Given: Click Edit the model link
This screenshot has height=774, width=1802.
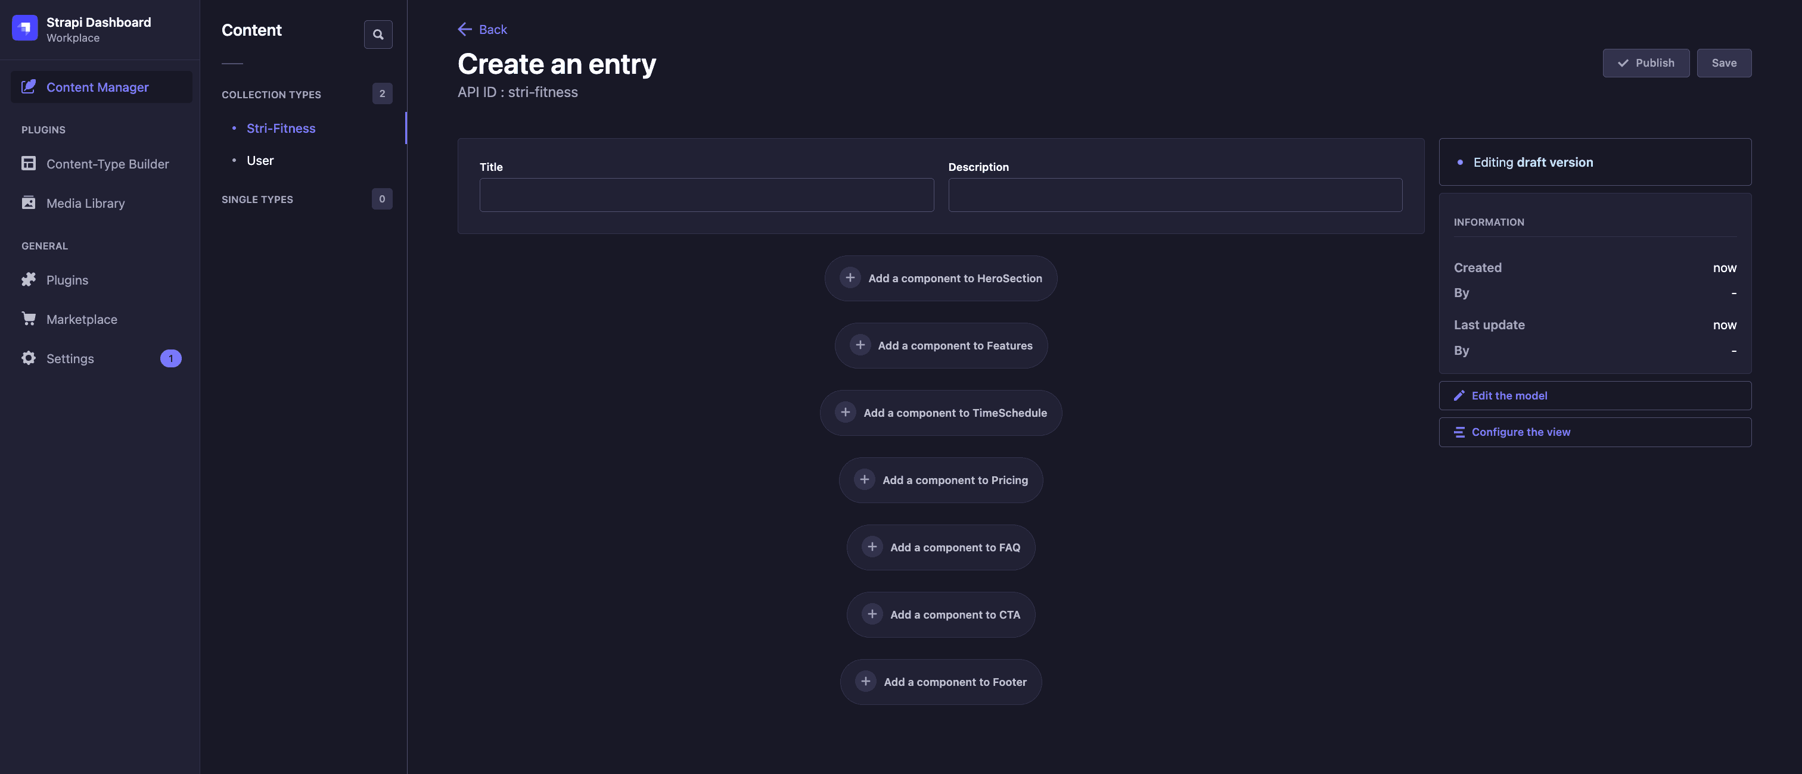Looking at the screenshot, I should [1595, 396].
